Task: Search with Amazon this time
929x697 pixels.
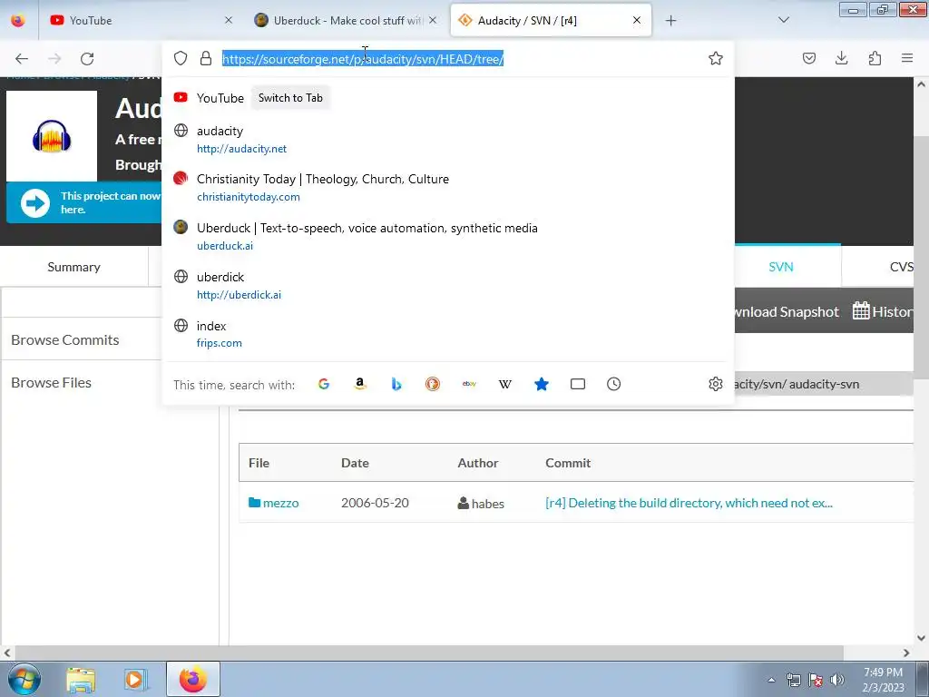Action: [359, 384]
